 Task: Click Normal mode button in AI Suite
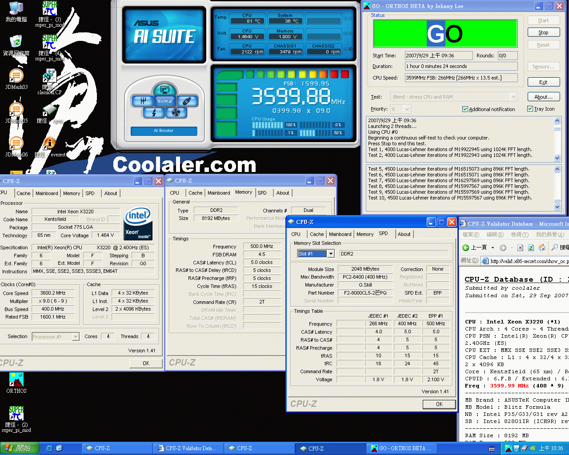pos(164,101)
